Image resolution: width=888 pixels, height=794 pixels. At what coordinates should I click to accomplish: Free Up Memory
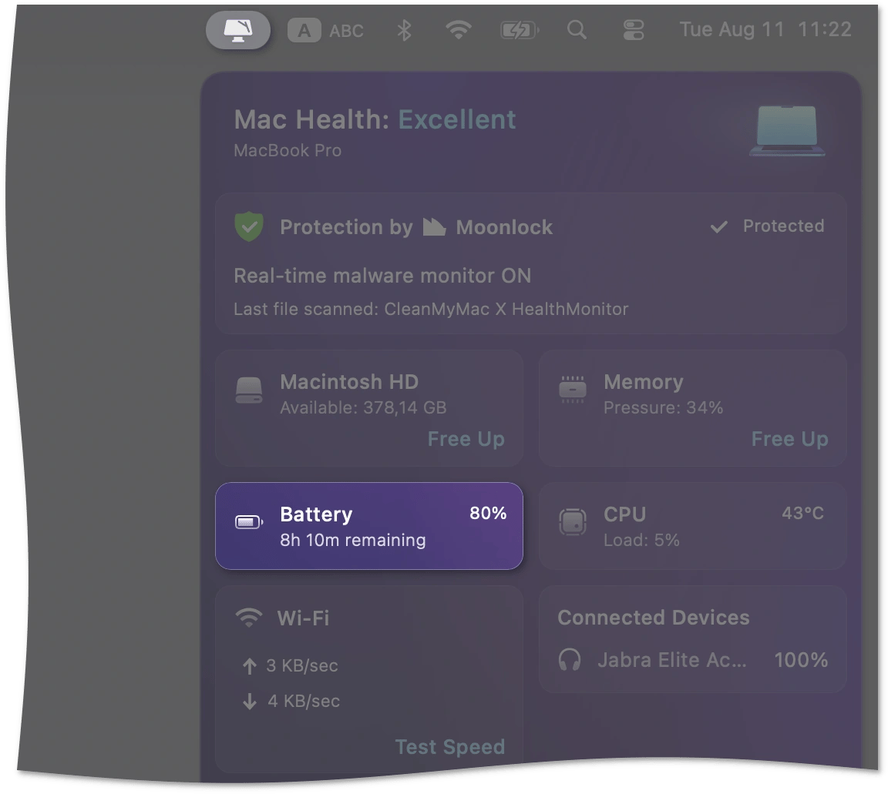[x=789, y=439]
